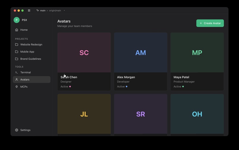The image size is (239, 150).
Task: Click the green P workspace avatar
Action: click(17, 20)
